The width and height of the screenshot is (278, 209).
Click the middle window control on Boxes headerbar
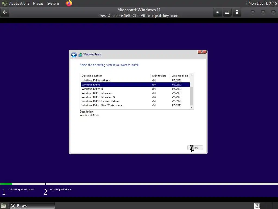[x=263, y=12]
